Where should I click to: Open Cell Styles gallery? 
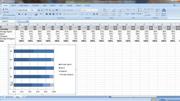point(120,12)
